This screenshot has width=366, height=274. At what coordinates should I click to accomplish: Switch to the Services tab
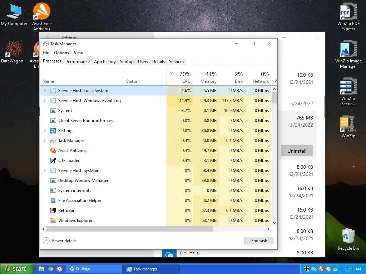(x=177, y=62)
